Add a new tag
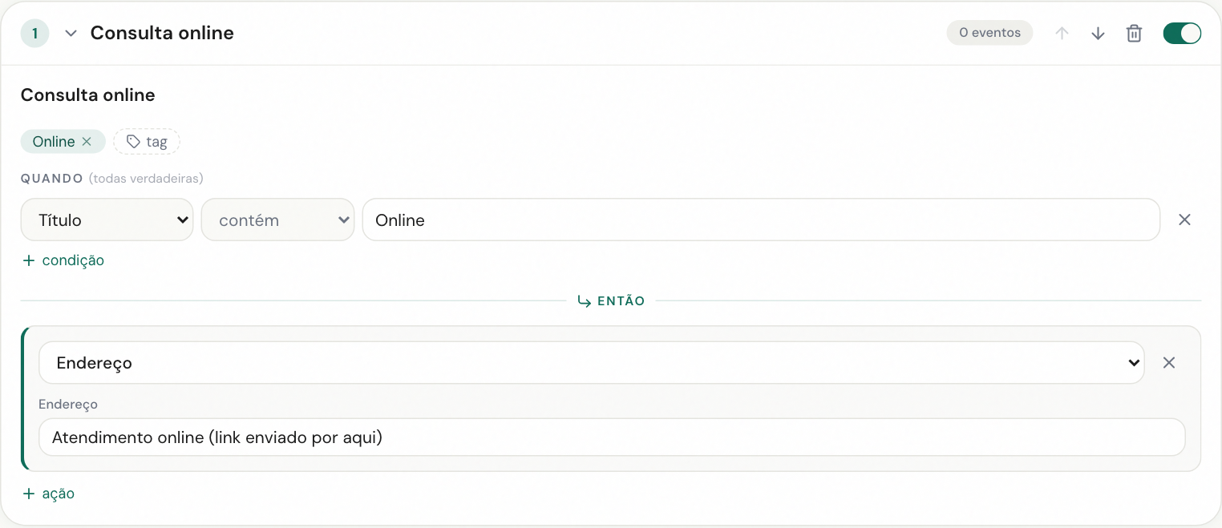This screenshot has height=528, width=1222. point(147,142)
